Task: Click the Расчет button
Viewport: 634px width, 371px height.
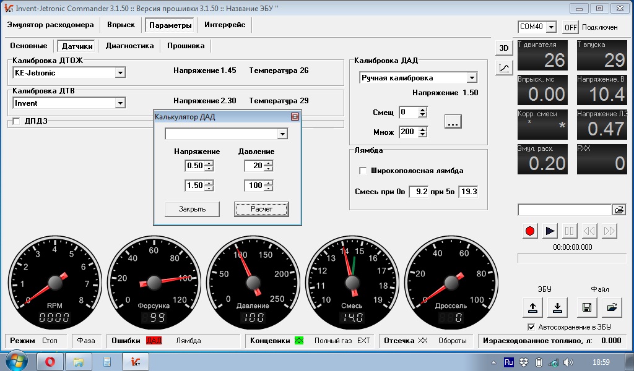Action: tap(261, 209)
